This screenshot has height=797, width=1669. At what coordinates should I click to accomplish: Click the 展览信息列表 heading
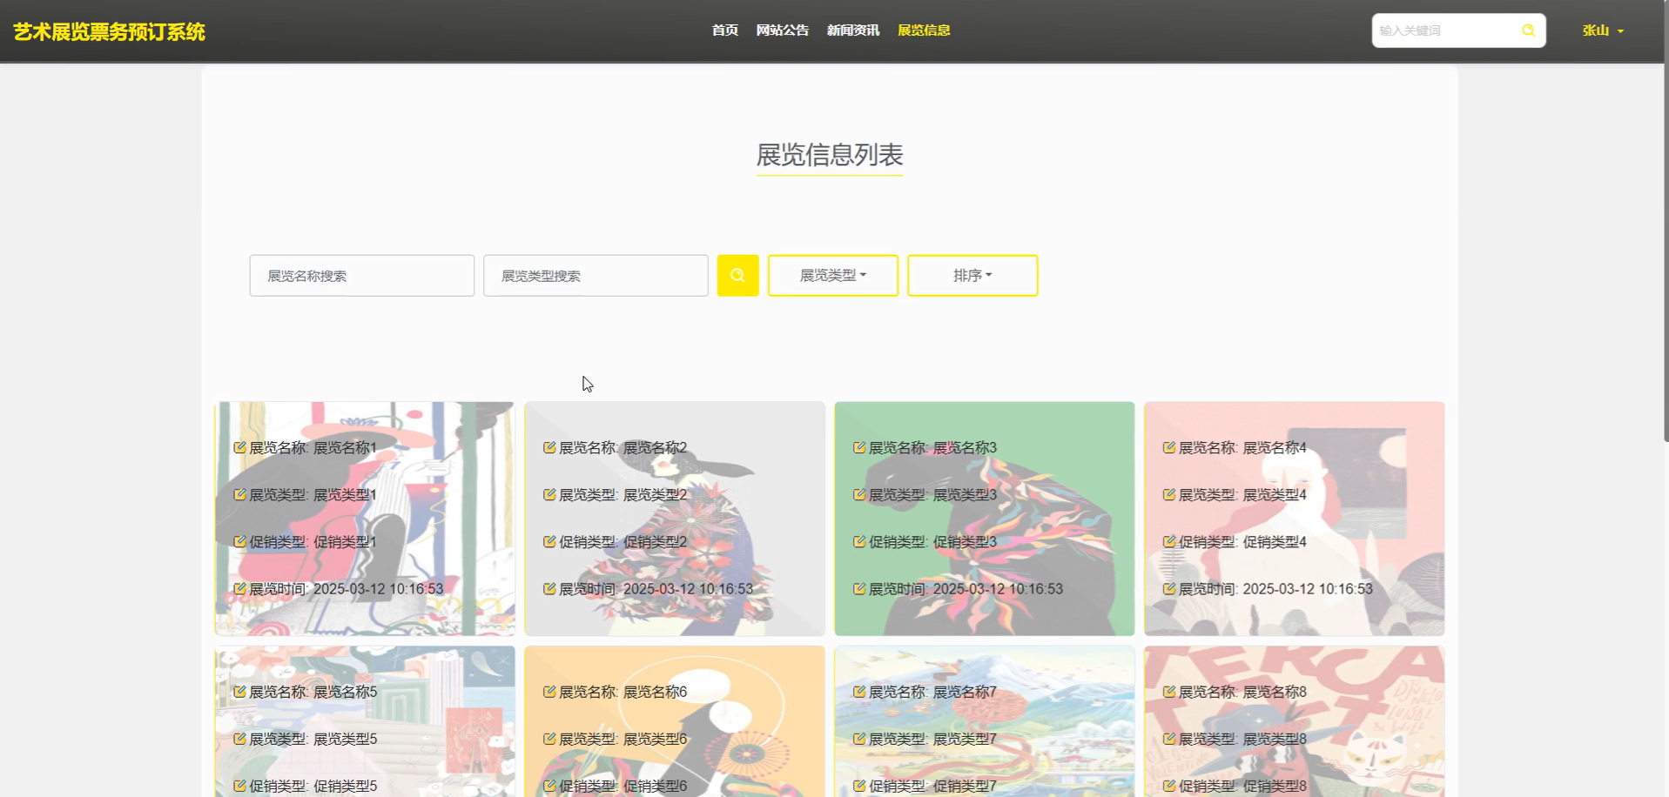[830, 155]
